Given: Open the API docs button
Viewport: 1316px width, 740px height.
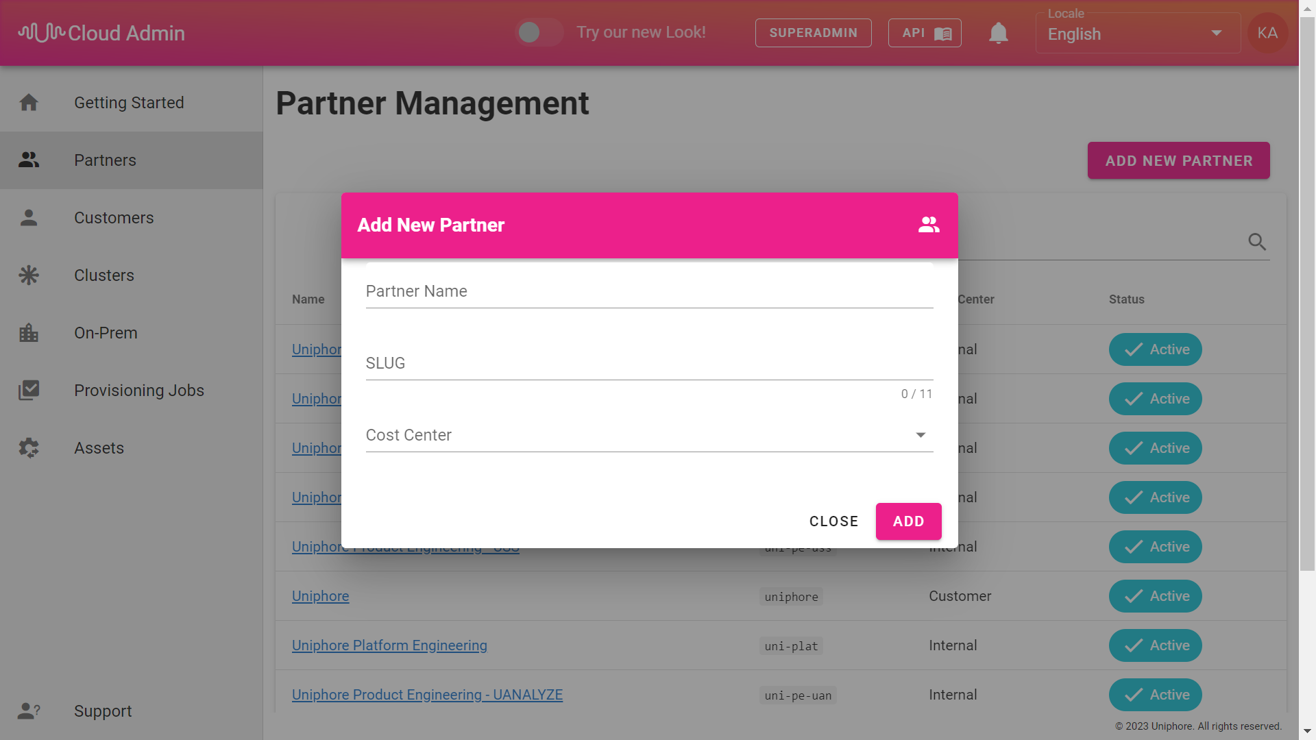Looking at the screenshot, I should coord(925,33).
